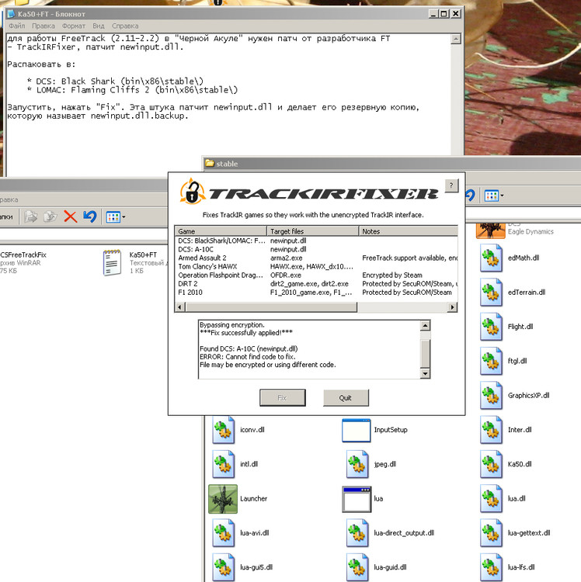581x582 pixels.
Task: Select the ftgl.dll file icon
Action: [491, 361]
